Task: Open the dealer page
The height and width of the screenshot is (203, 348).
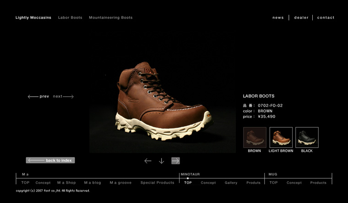Action: tap(301, 18)
